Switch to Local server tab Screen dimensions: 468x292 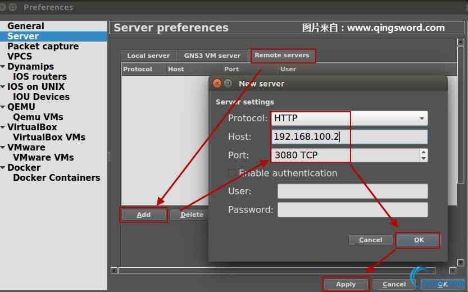tap(148, 56)
